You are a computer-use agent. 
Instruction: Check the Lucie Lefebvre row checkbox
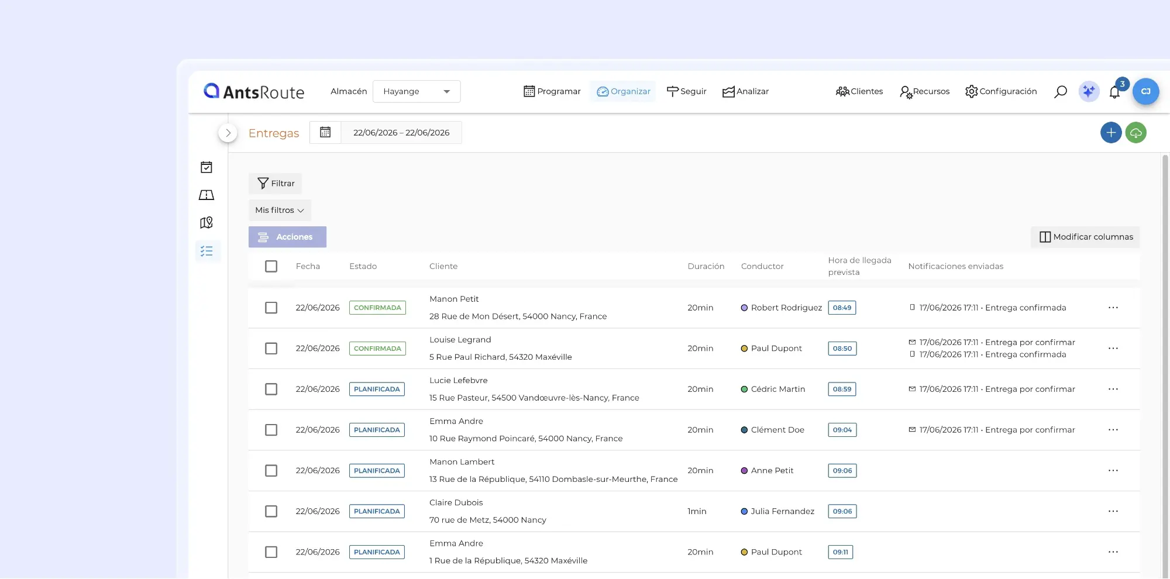point(271,389)
